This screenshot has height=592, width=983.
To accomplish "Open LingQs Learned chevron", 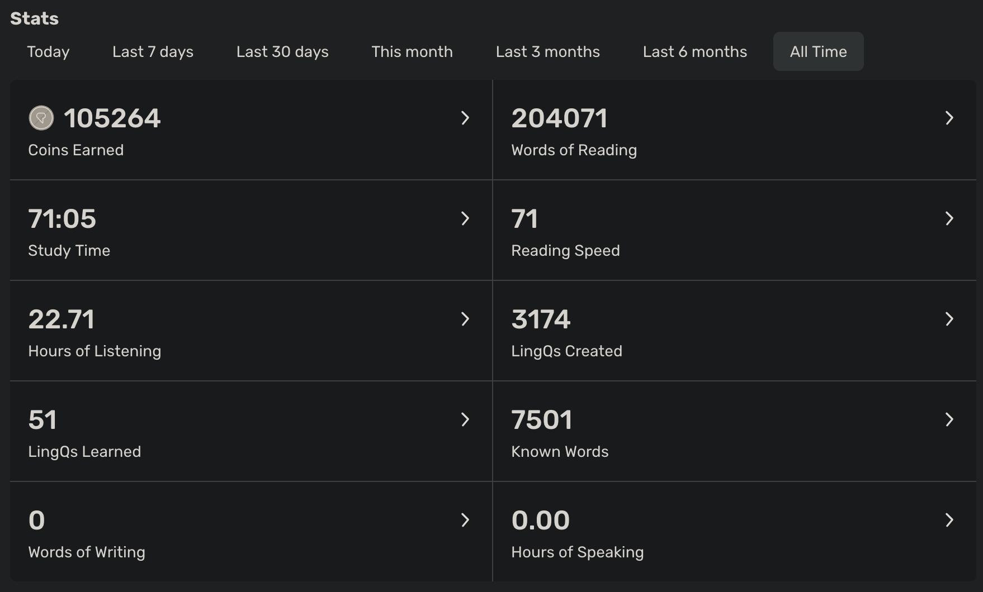I will click(465, 419).
